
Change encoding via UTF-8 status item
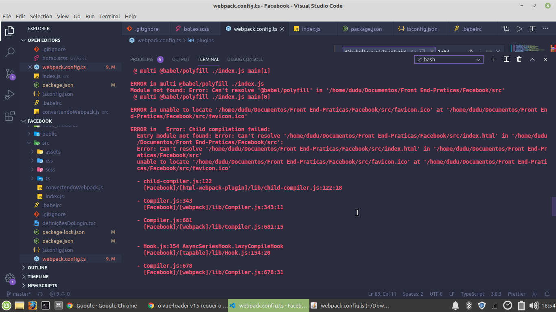click(436, 294)
